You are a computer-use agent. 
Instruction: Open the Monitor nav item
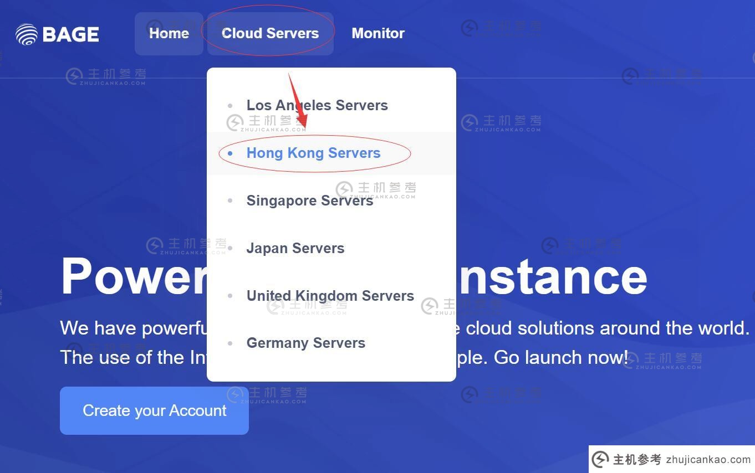378,33
